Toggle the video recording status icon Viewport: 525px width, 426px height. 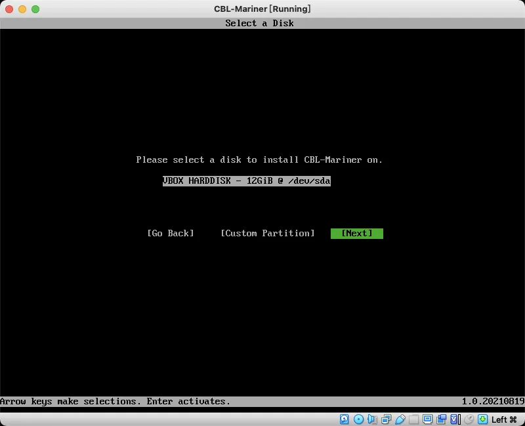tap(441, 419)
